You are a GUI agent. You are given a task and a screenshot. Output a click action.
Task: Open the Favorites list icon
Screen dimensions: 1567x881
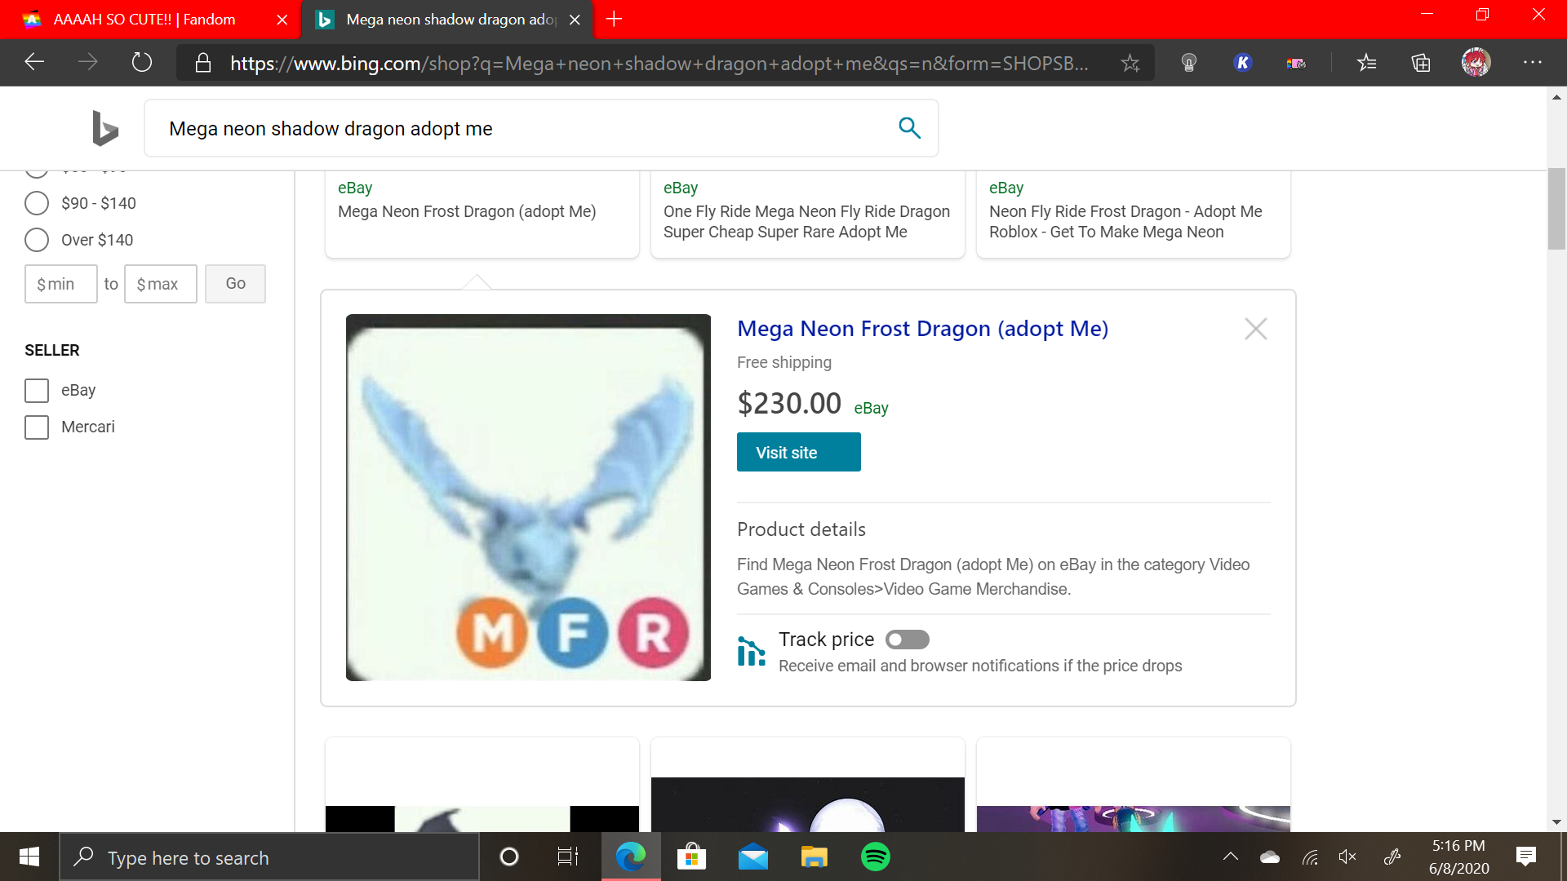(x=1366, y=63)
